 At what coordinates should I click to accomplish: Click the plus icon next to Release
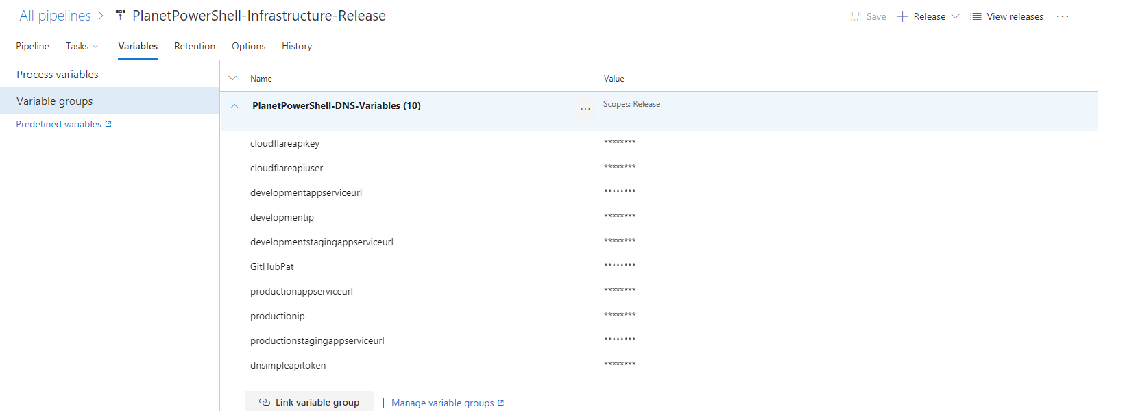coord(902,16)
